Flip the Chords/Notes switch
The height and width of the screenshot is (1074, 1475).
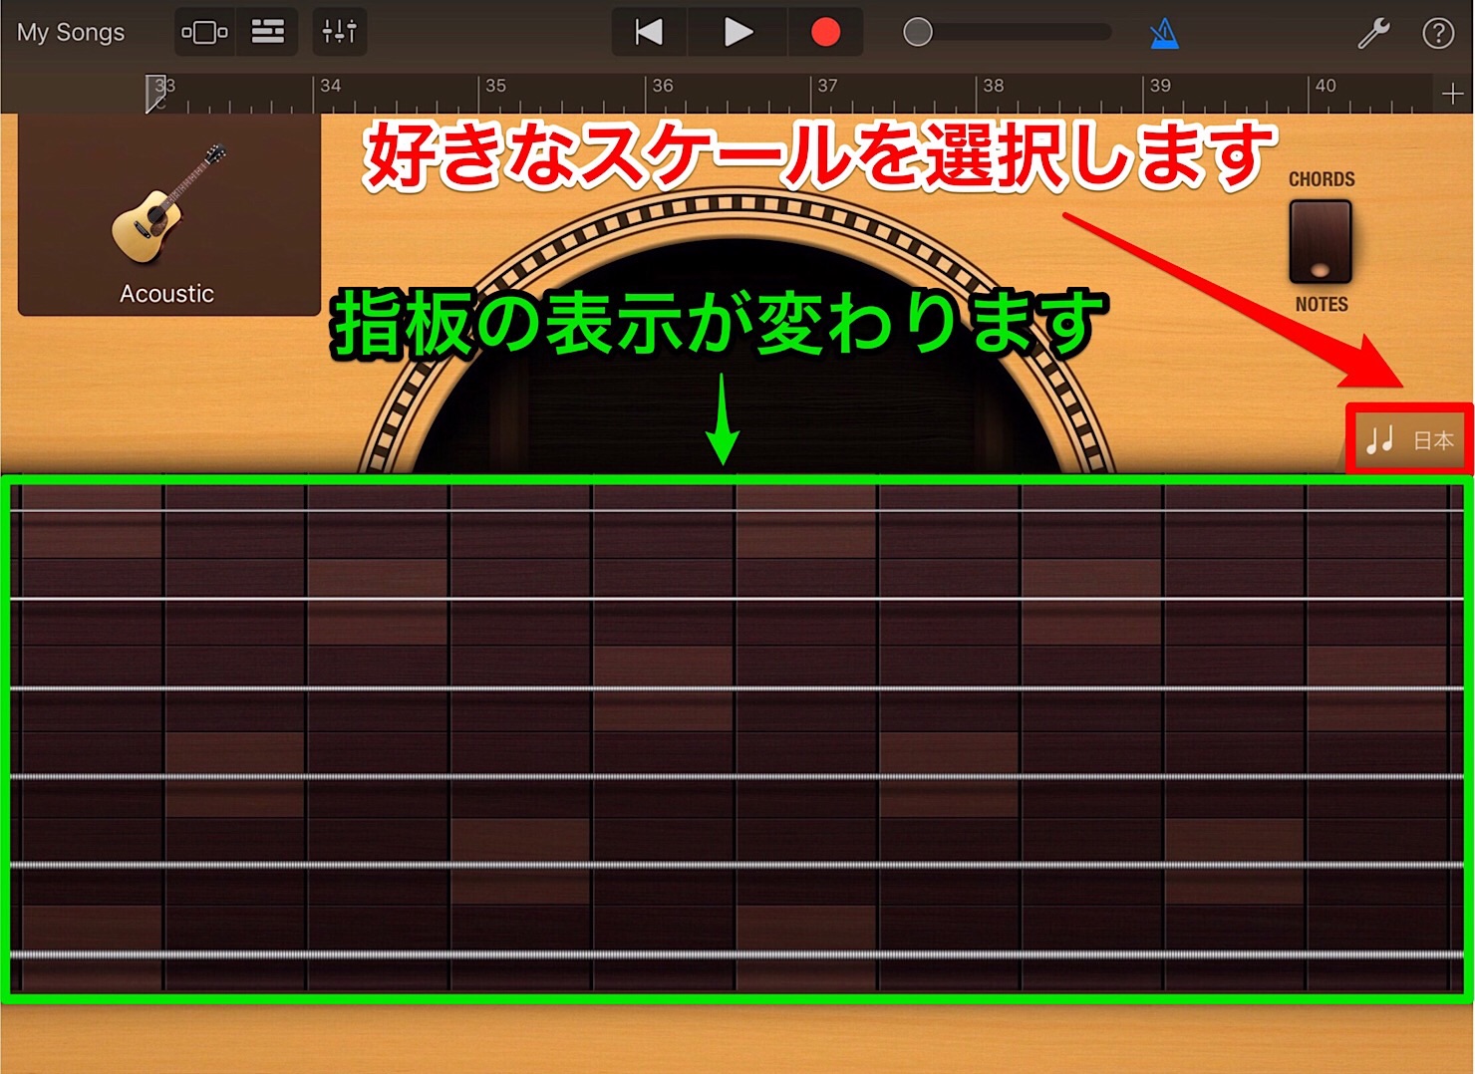point(1321,242)
